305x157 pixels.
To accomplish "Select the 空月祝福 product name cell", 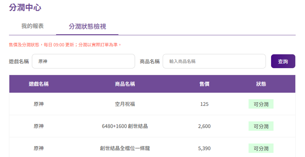I will click(125, 104).
